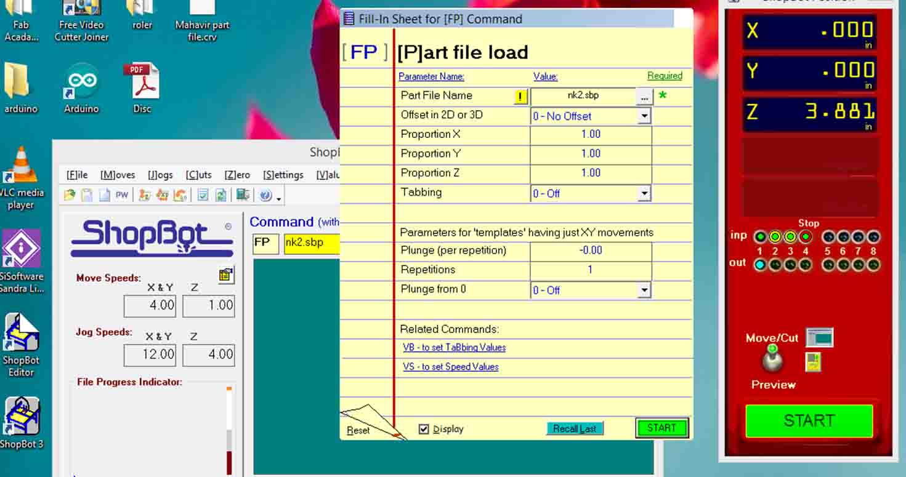
Task: Click the keypad window icon near Move/Cut
Action: point(819,337)
